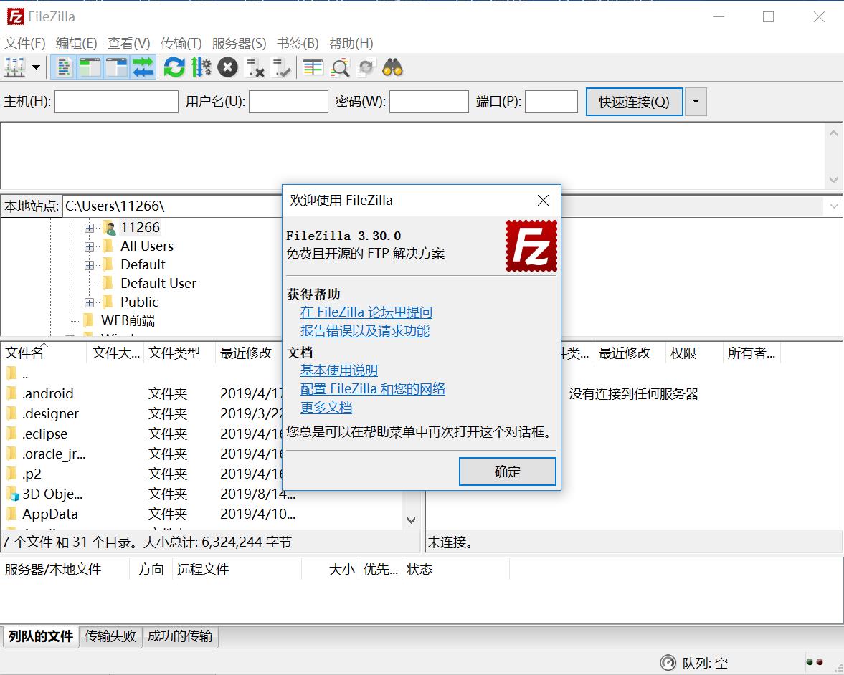
Task: Open the 查看(V) menu
Action: point(128,43)
